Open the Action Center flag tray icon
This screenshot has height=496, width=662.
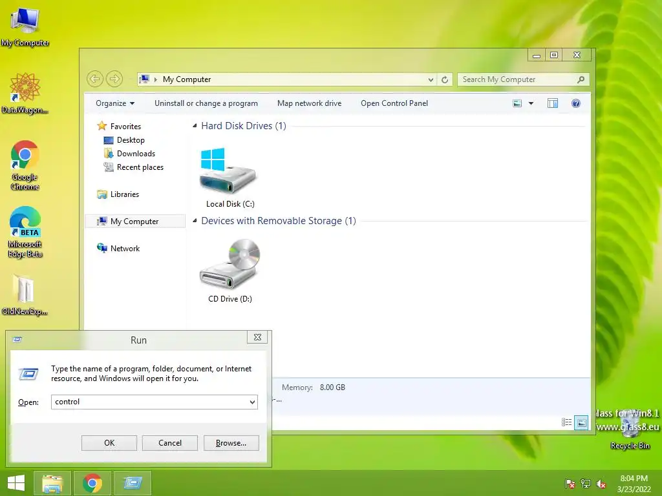[570, 484]
